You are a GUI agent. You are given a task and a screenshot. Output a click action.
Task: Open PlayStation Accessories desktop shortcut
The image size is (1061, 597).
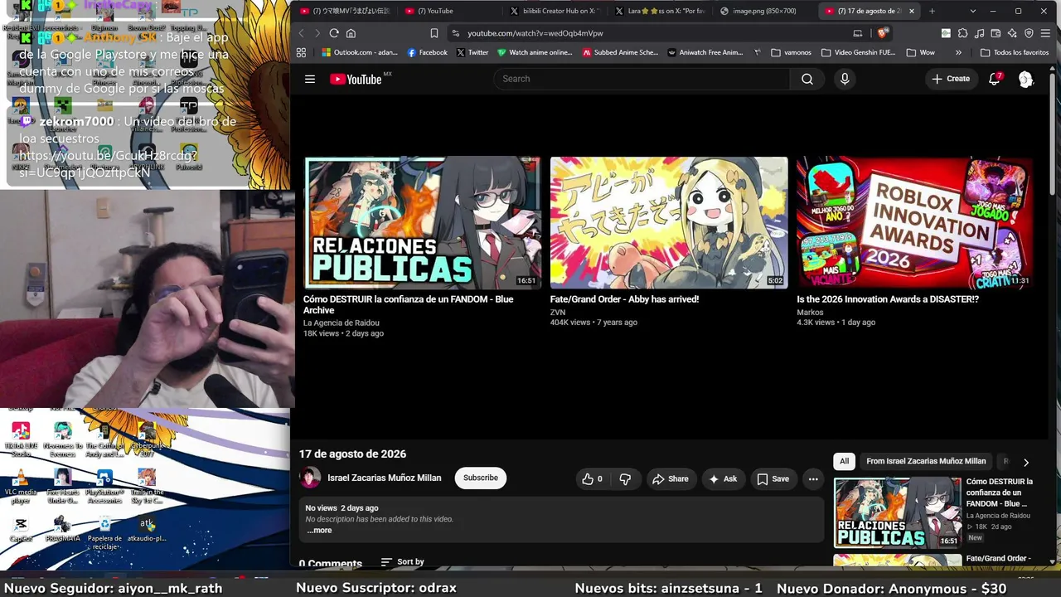click(104, 487)
